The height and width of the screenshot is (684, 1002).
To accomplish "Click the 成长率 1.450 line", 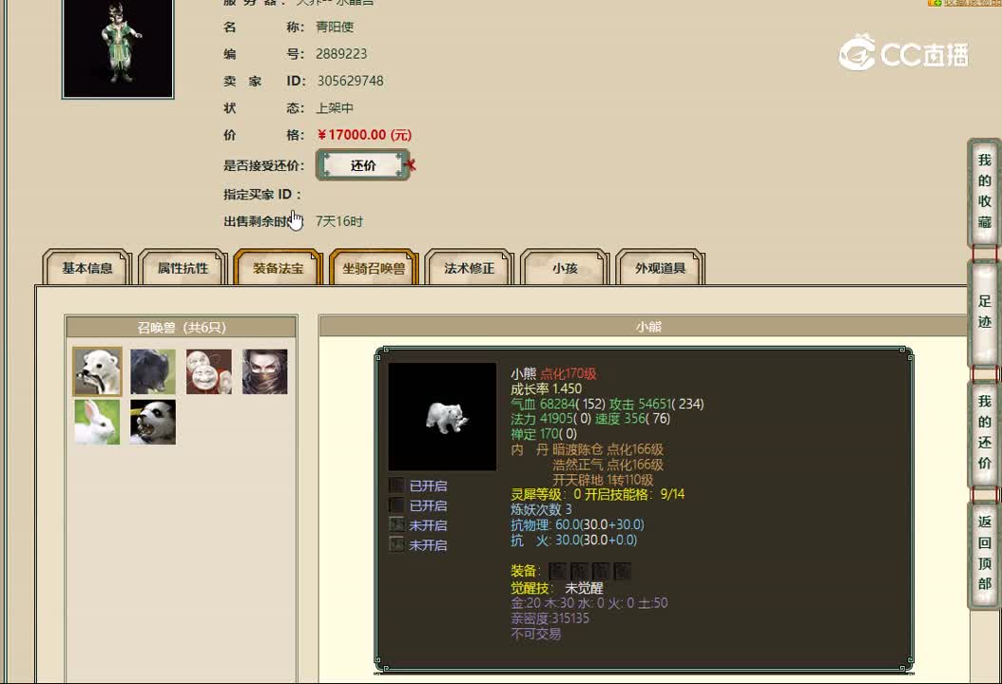I will pyautogui.click(x=547, y=389).
